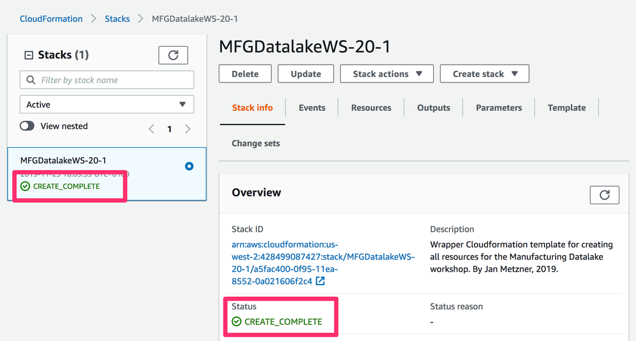The width and height of the screenshot is (636, 341).
Task: Navigate to the CloudFormation breadcrumb link
Action: [51, 19]
